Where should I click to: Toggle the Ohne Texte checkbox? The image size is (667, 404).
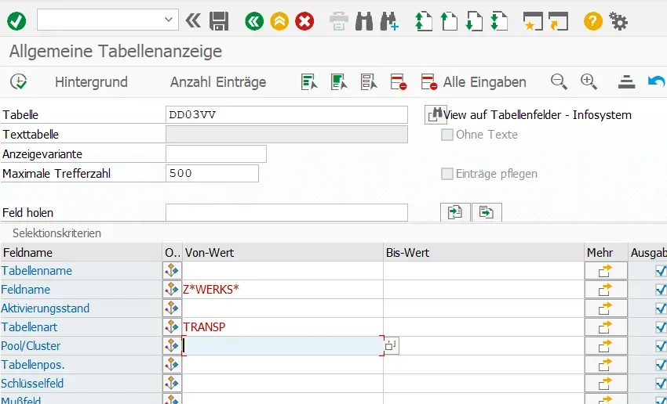pos(447,135)
